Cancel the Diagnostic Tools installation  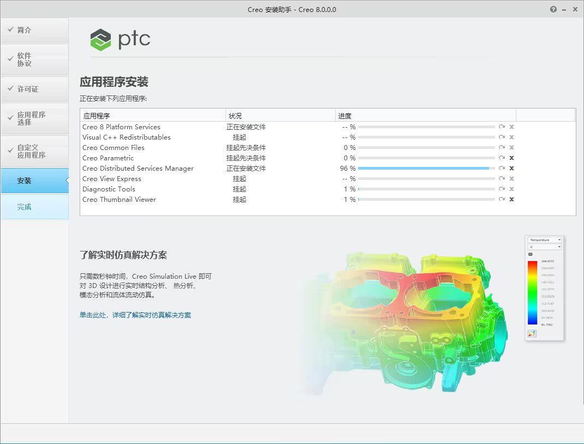tap(512, 189)
